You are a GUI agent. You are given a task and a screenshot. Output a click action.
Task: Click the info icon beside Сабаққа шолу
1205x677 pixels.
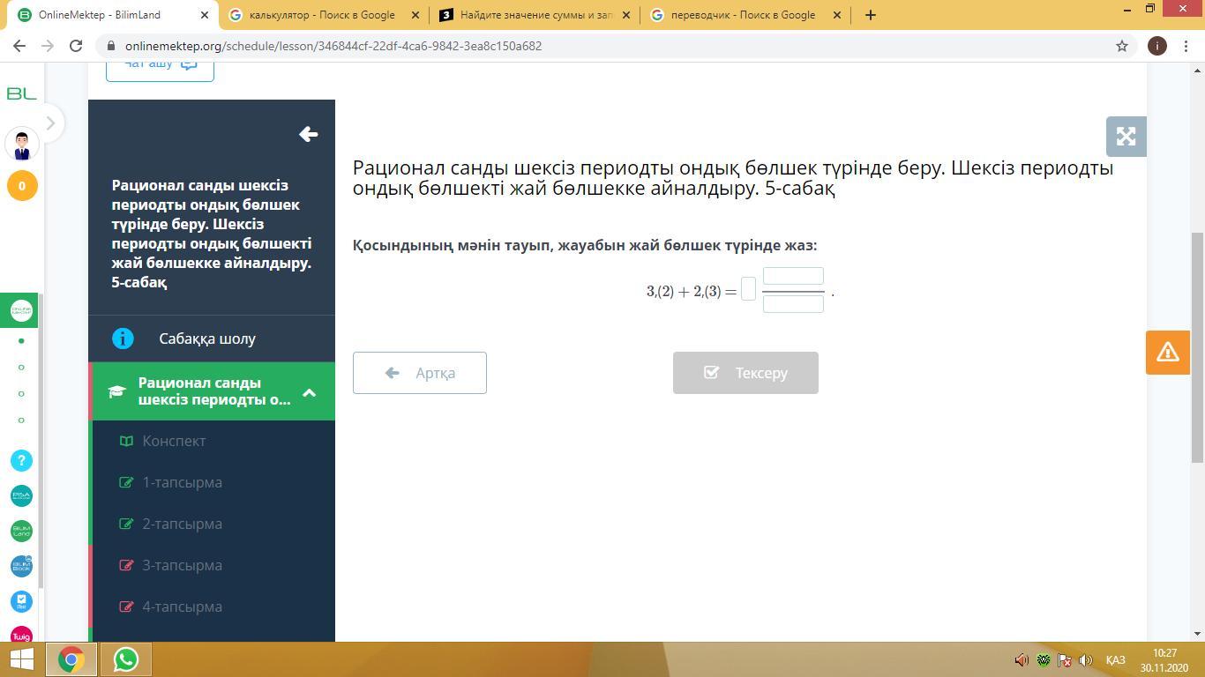(x=123, y=338)
